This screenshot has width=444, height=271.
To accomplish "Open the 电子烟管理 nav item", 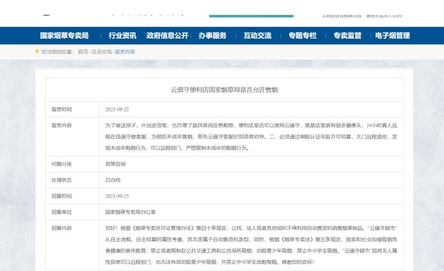I will 393,35.
